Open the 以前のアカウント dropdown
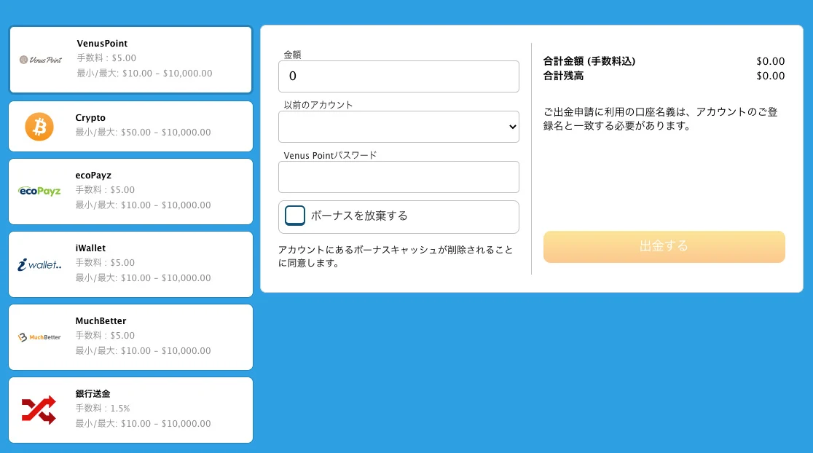This screenshot has height=453, width=813. [x=398, y=127]
